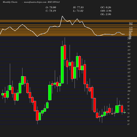
Task: Click price axis label 87
Action: point(129,102)
